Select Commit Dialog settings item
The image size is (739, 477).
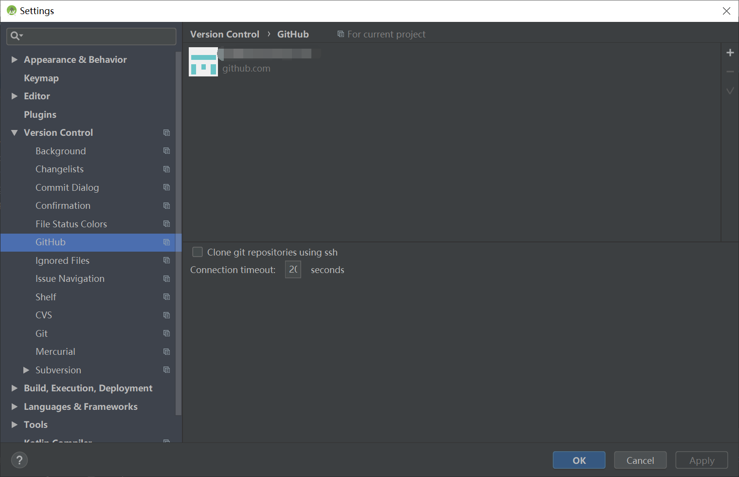point(67,187)
